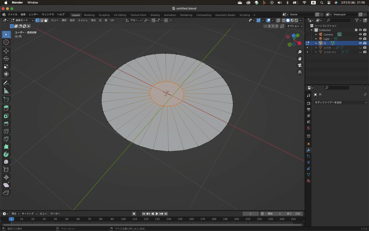Open the Options dropdown in viewport
The height and width of the screenshot is (231, 369).
pyautogui.click(x=294, y=26)
